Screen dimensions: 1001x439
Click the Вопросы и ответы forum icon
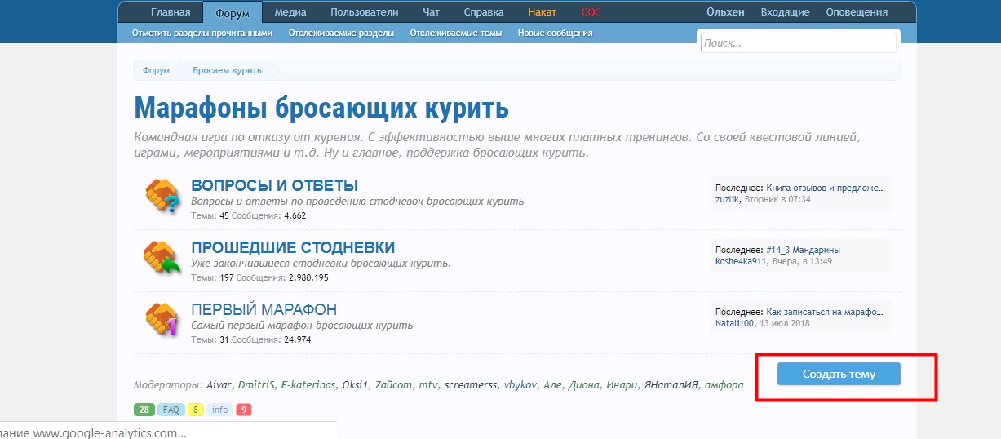coord(162,197)
